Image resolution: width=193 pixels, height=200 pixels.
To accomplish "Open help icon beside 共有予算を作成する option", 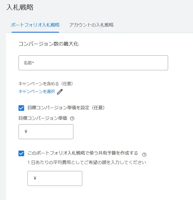I will tap(144, 155).
